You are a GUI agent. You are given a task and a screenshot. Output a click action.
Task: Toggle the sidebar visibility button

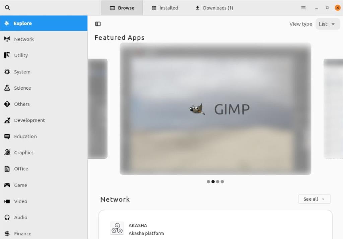click(98, 24)
